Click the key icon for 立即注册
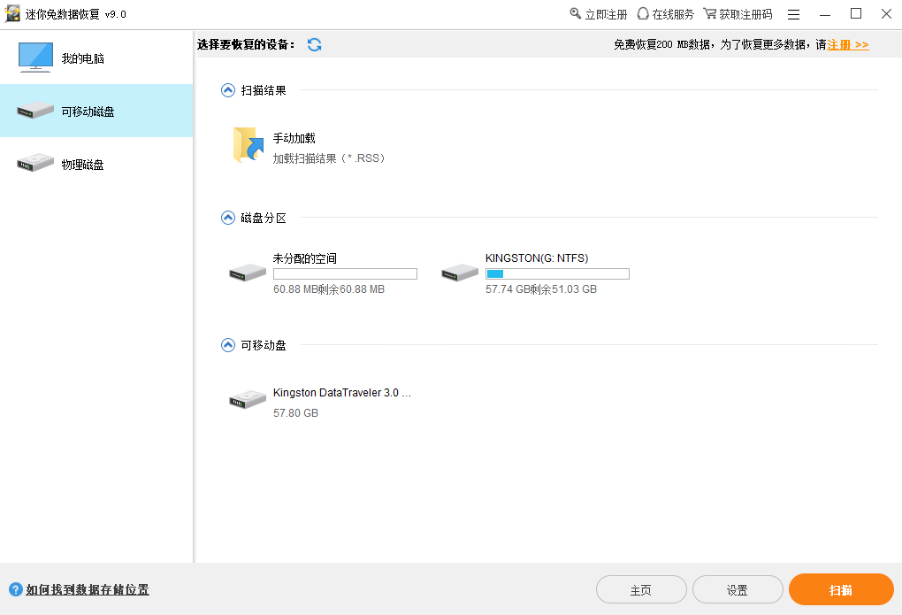The width and height of the screenshot is (902, 615). click(x=576, y=13)
